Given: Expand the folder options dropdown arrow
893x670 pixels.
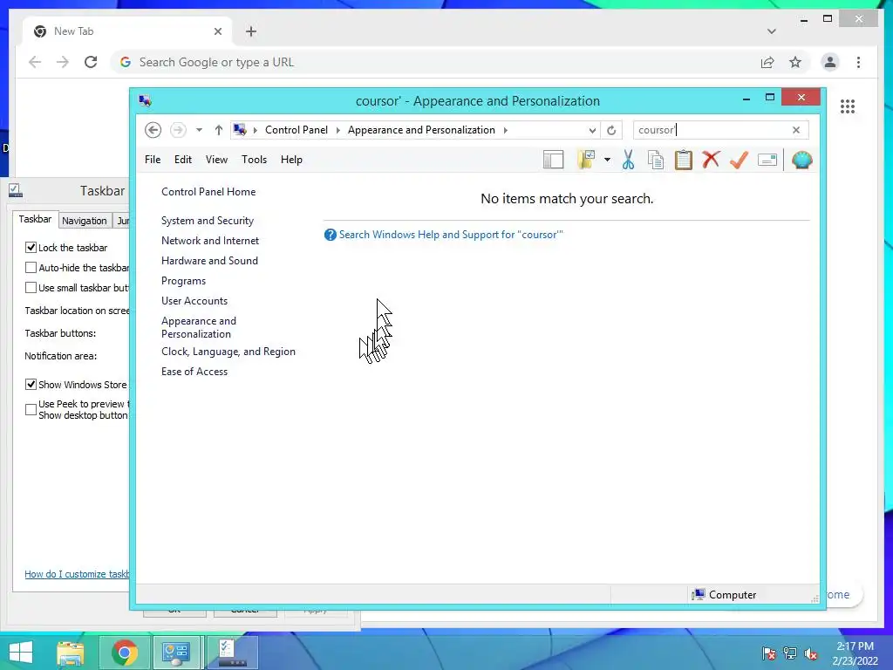Looking at the screenshot, I should point(607,161).
